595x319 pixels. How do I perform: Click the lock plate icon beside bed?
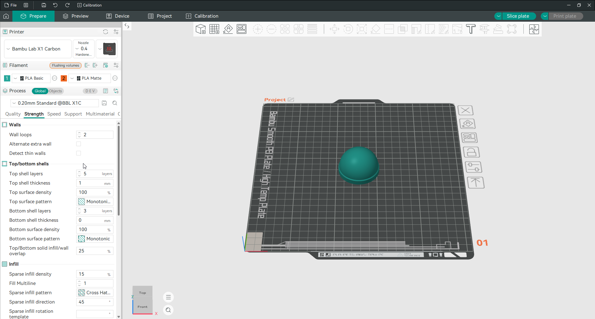(471, 152)
